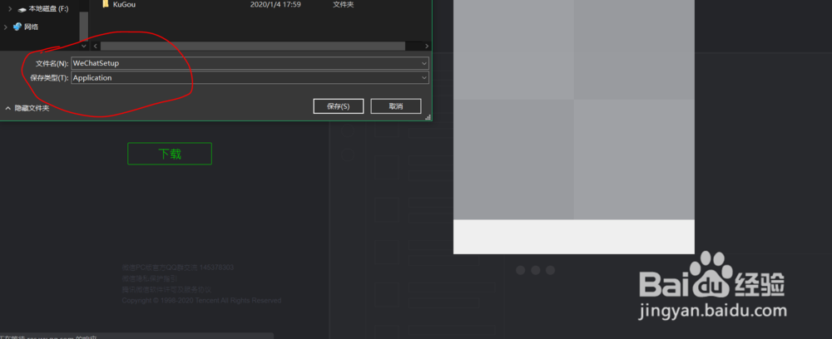Click the 文件夹 type cell
Viewport: 832px width, 339px height.
coord(344,4)
